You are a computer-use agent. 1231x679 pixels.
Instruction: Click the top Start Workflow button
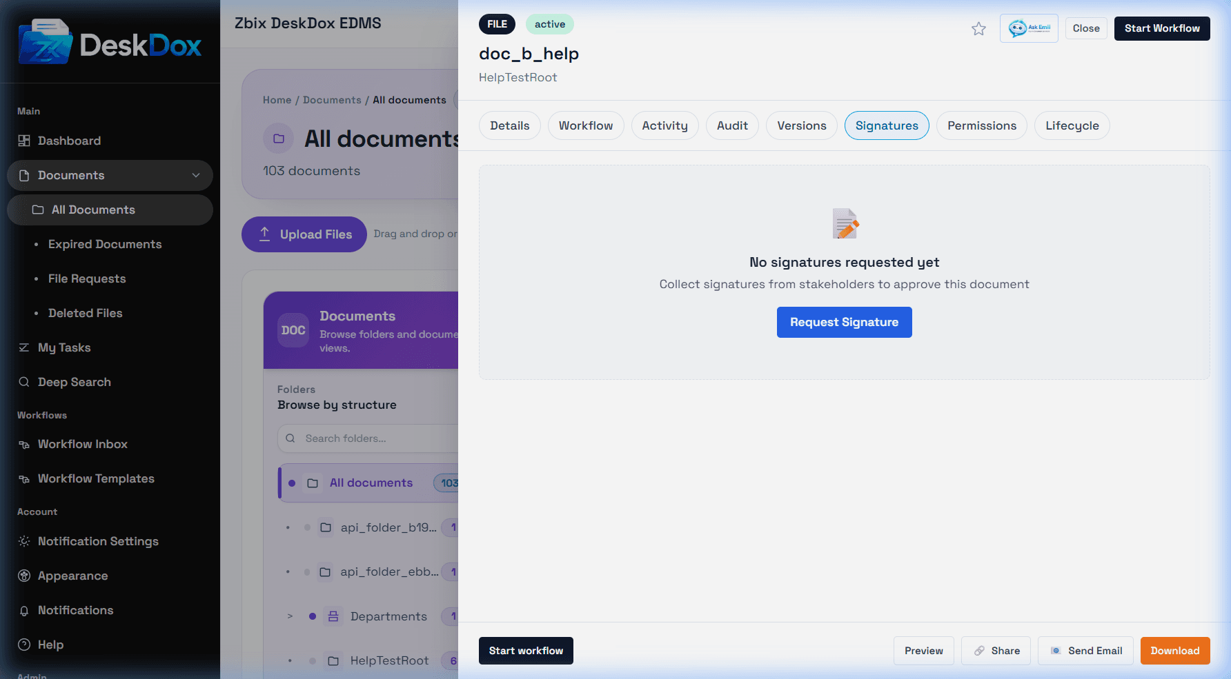coord(1162,28)
